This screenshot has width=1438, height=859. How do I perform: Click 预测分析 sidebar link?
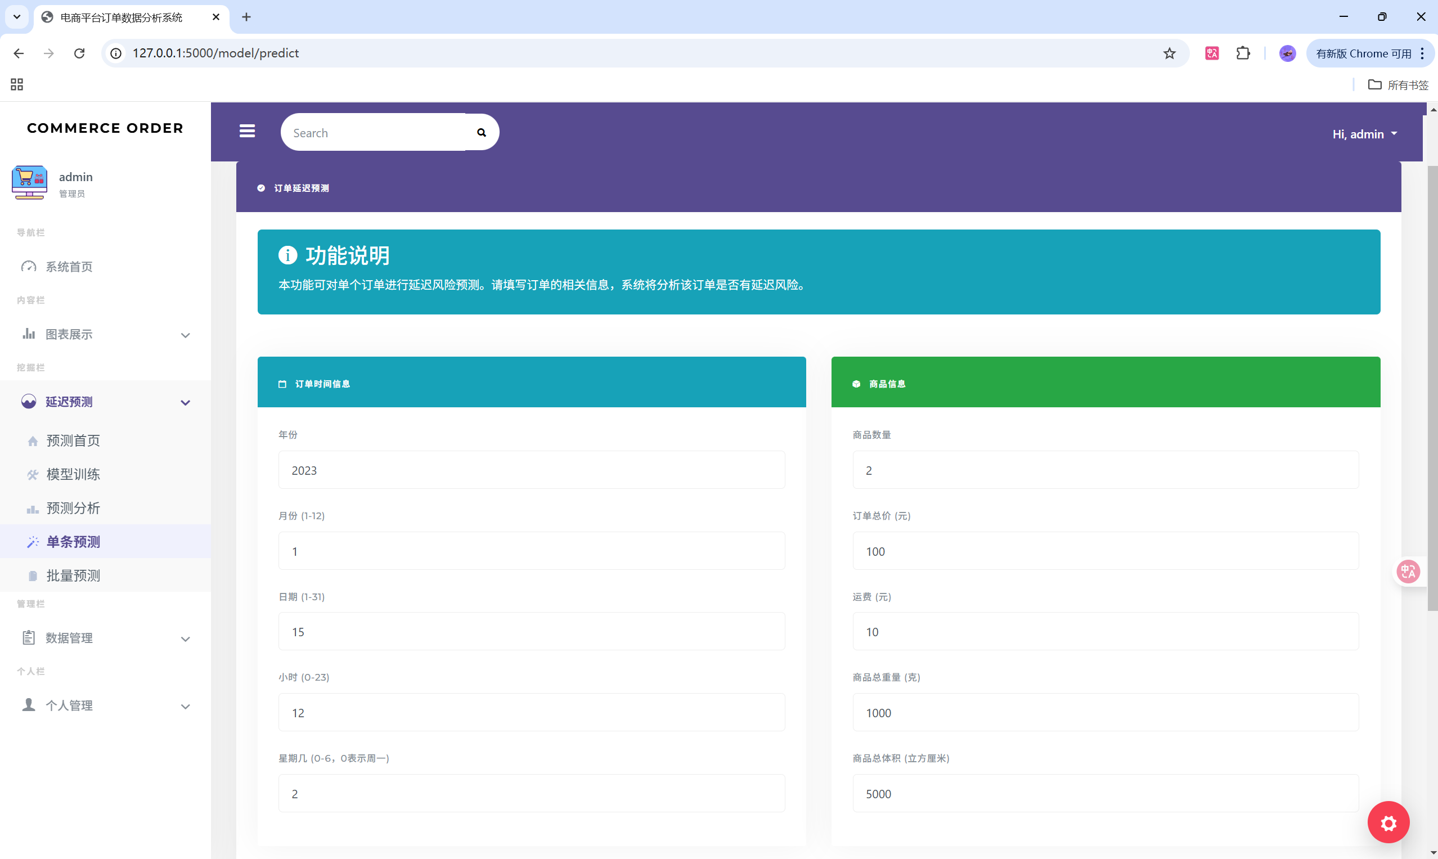tap(73, 508)
